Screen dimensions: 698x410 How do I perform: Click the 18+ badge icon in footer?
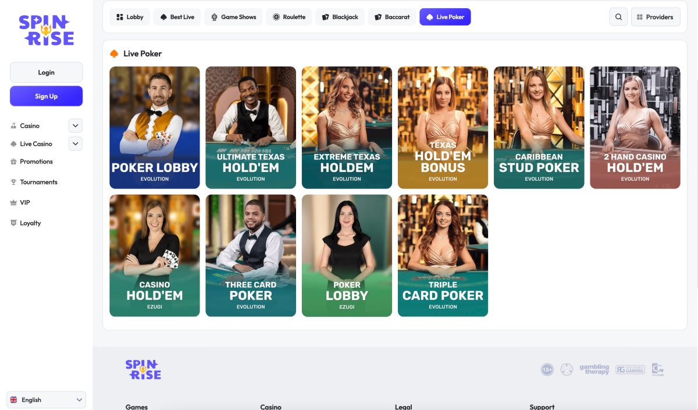pyautogui.click(x=547, y=369)
